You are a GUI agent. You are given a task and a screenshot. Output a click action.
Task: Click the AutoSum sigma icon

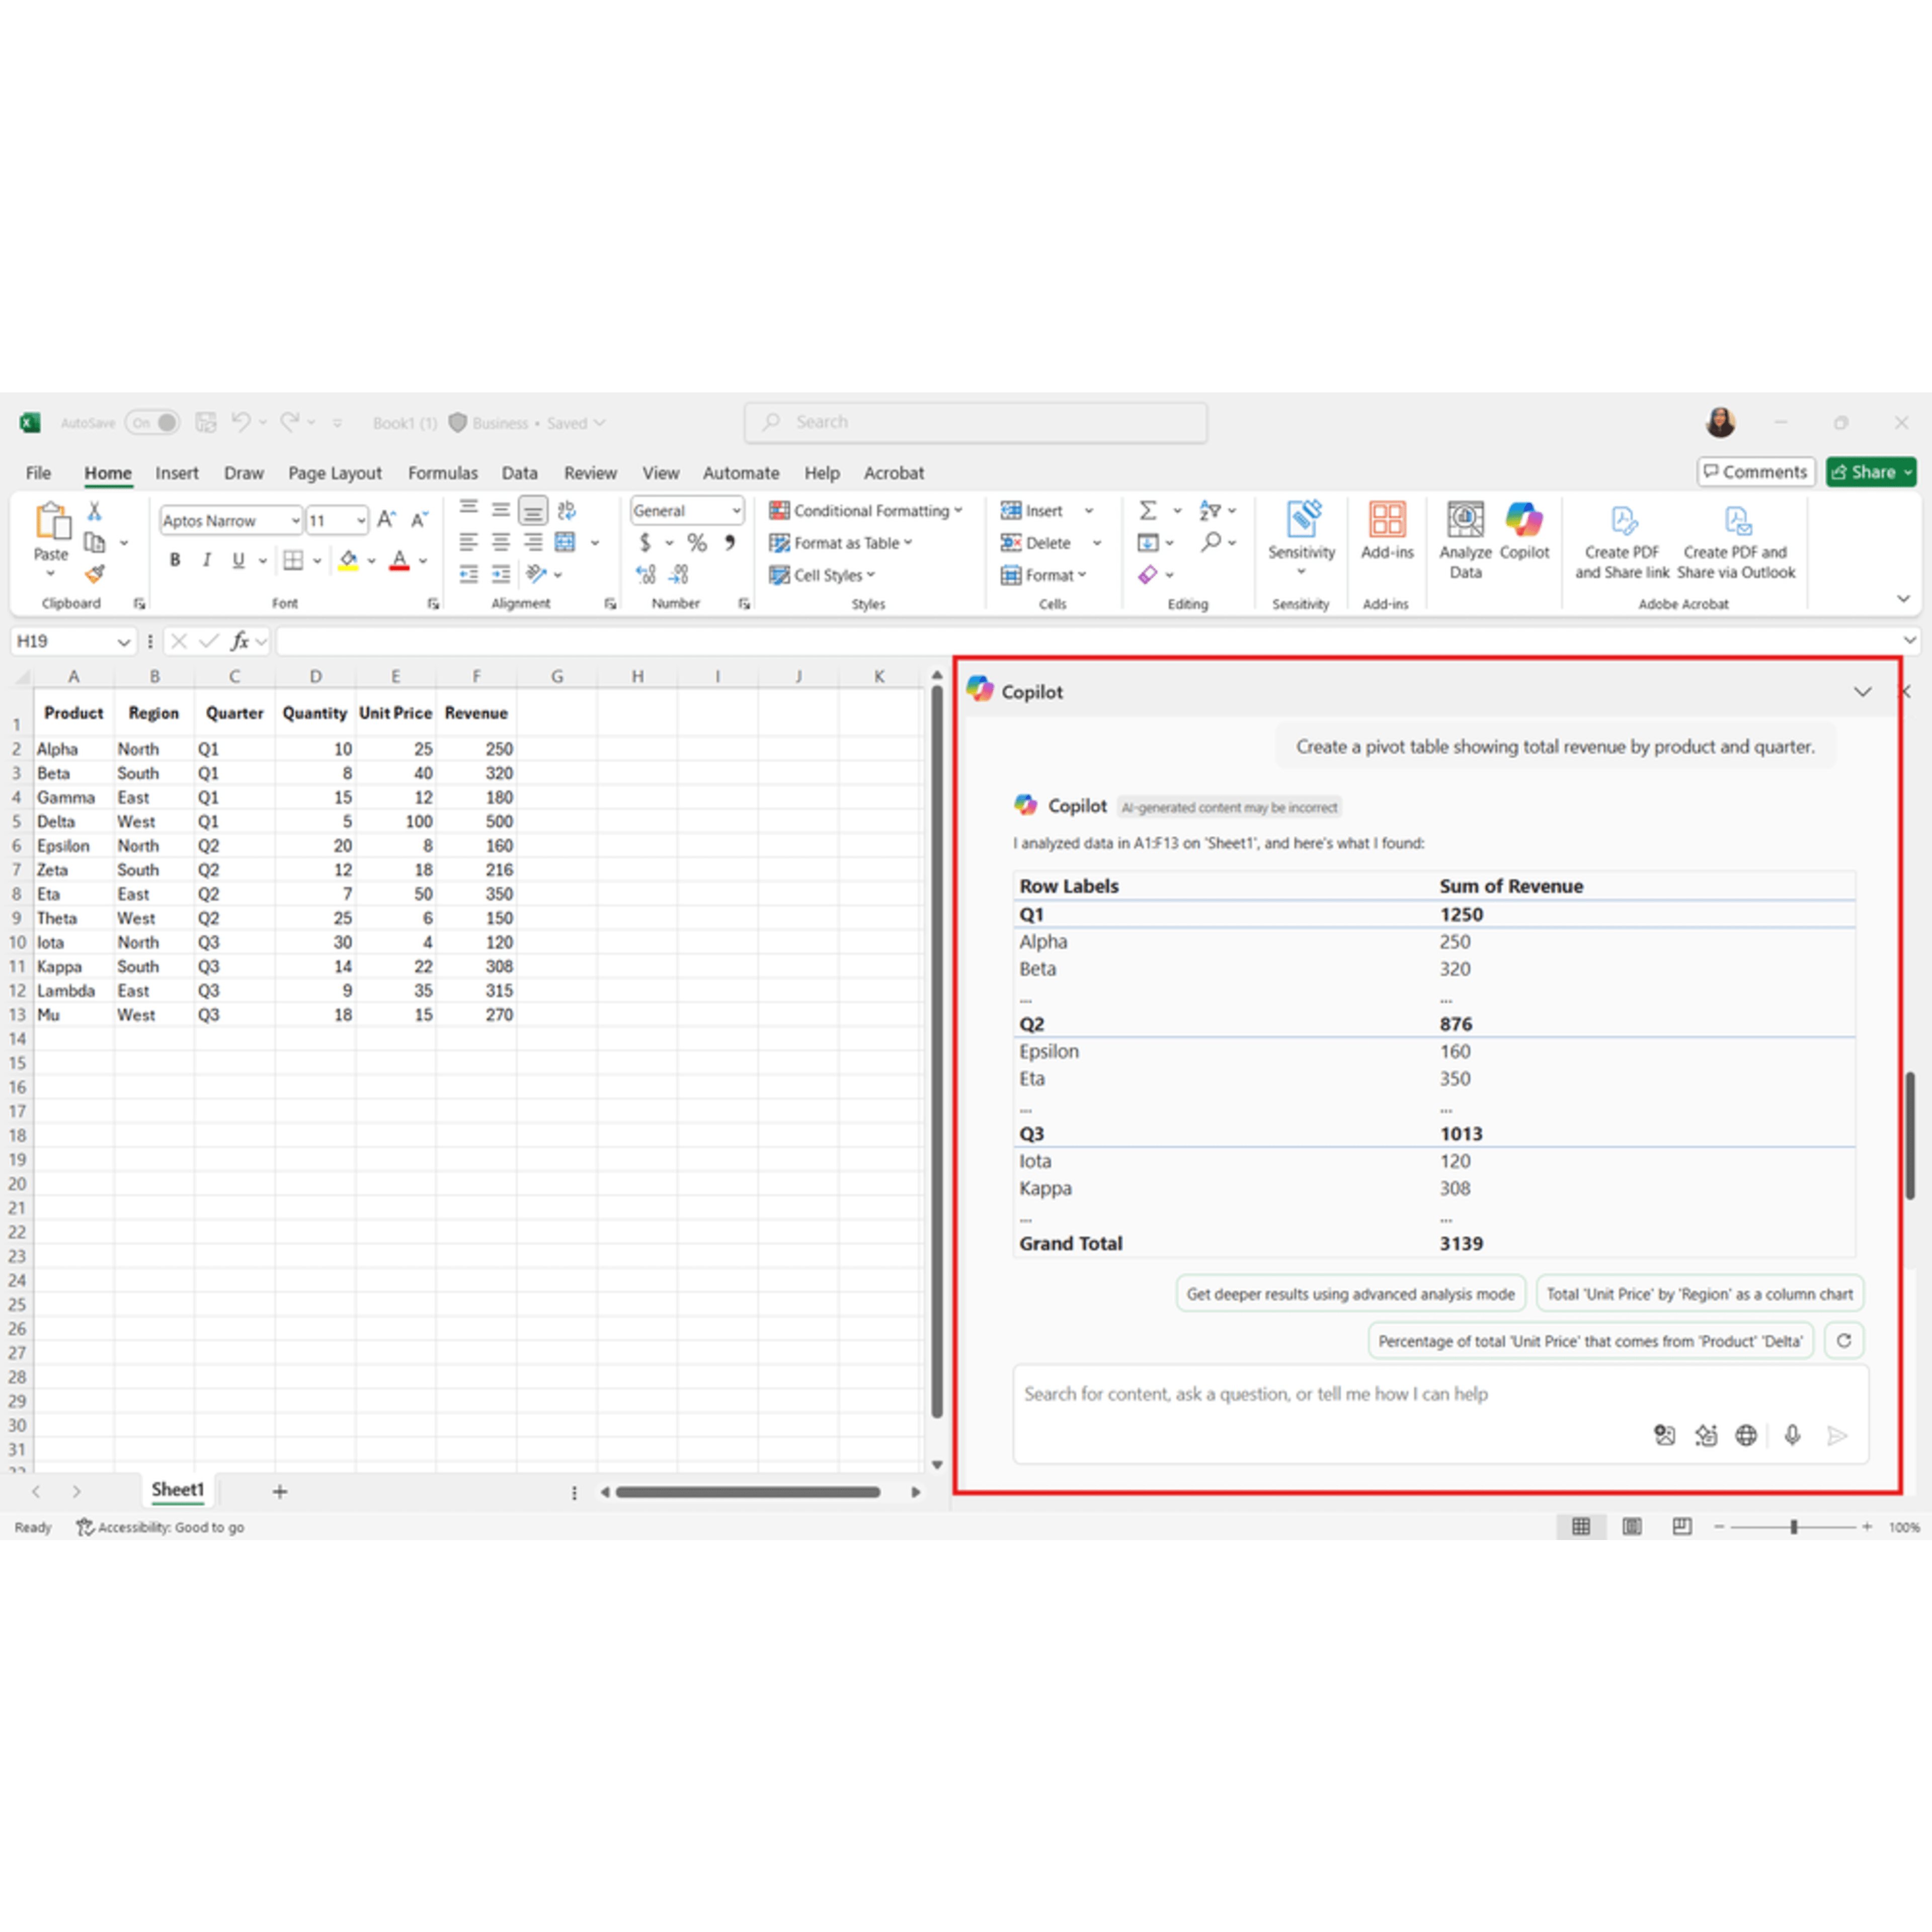coord(1148,511)
